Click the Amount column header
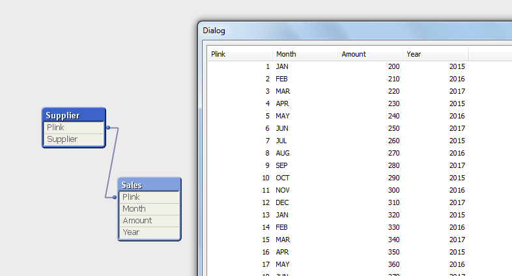Screen dimensions: 512x276 tap(370, 54)
